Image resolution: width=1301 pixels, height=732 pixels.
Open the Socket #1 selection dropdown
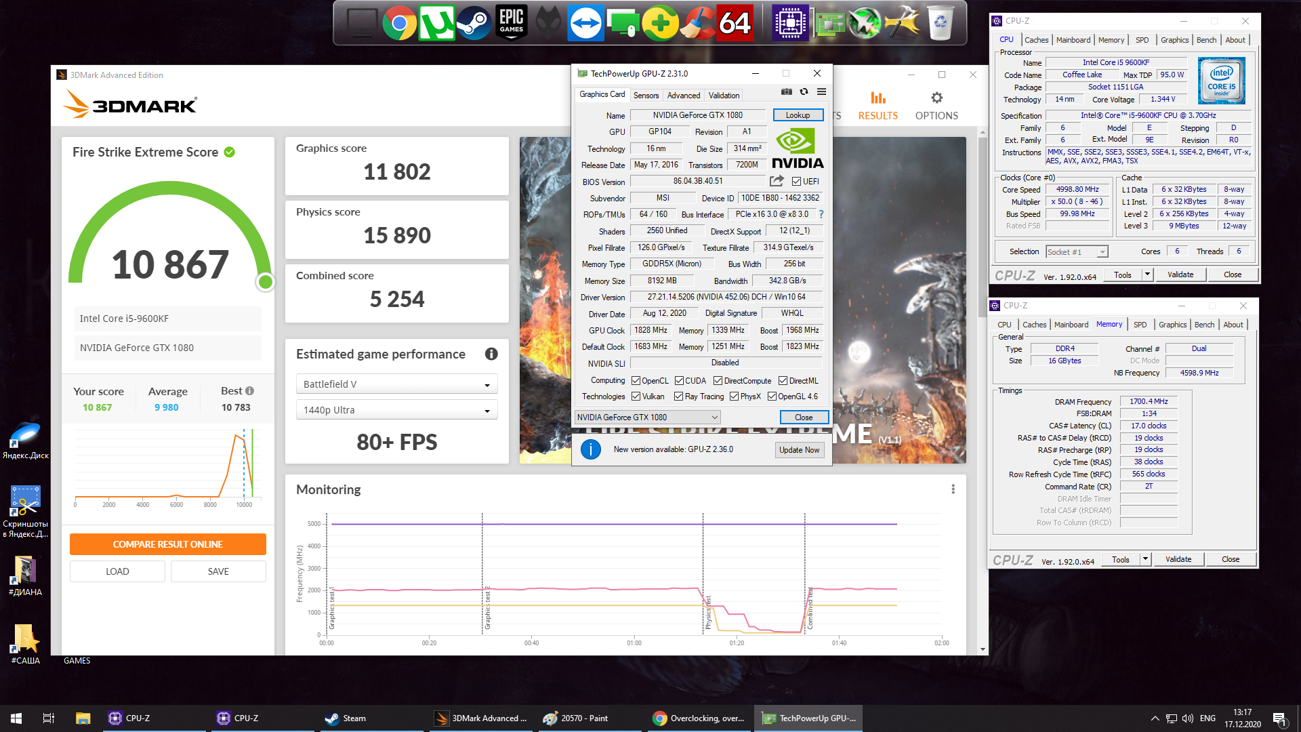[x=1077, y=252]
